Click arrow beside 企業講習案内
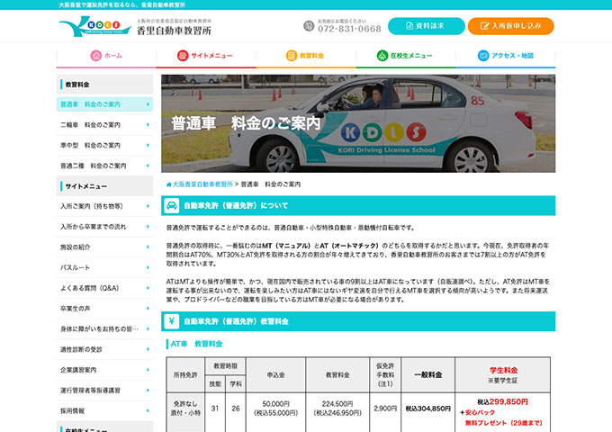This screenshot has height=432, width=612. click(148, 370)
